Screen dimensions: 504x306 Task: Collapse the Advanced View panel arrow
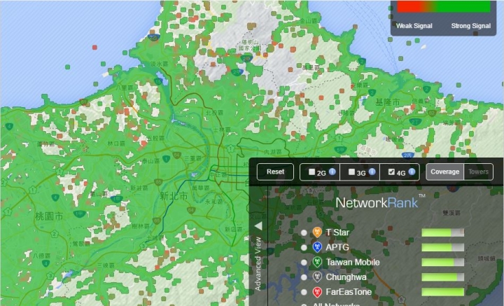258,226
